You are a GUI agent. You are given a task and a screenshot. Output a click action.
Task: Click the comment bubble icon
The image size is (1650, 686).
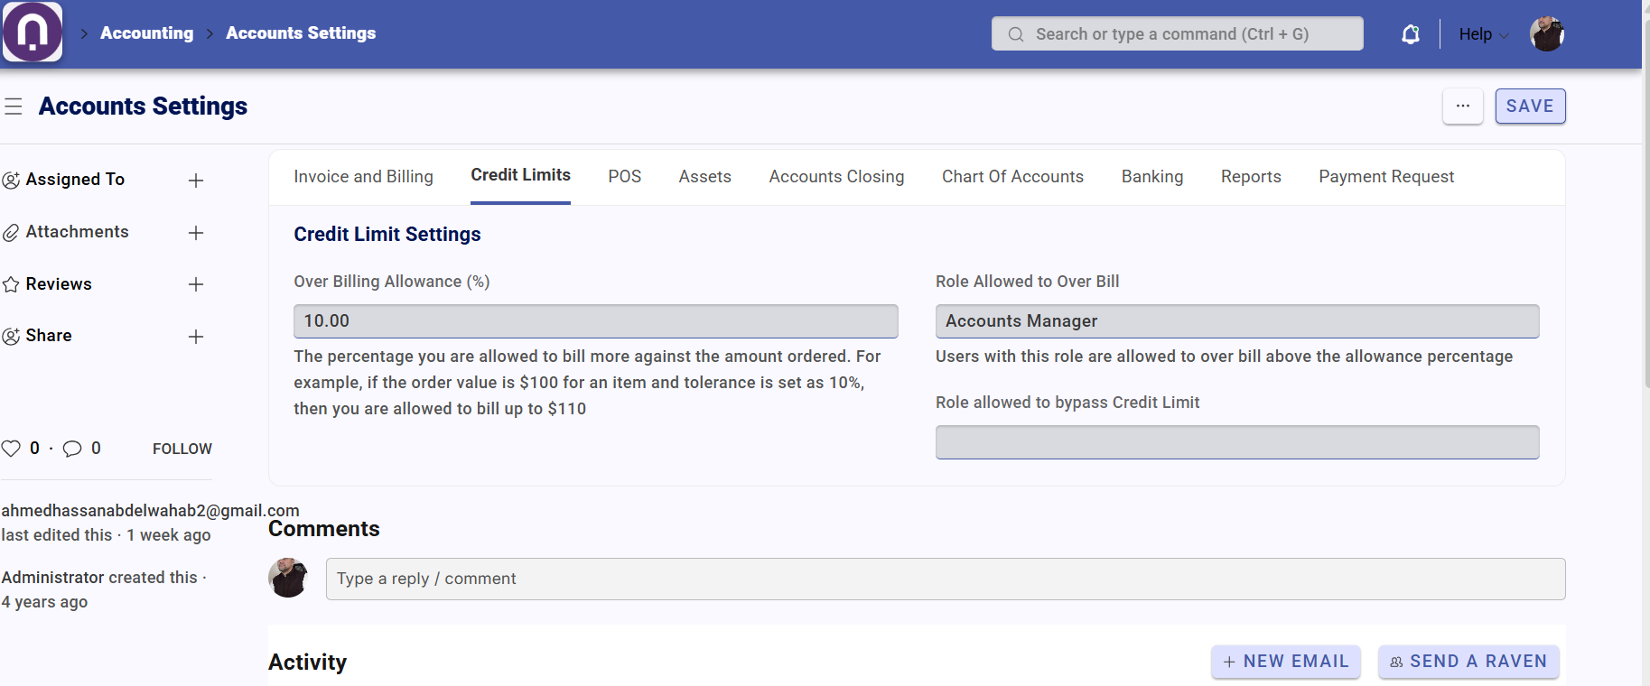click(72, 449)
